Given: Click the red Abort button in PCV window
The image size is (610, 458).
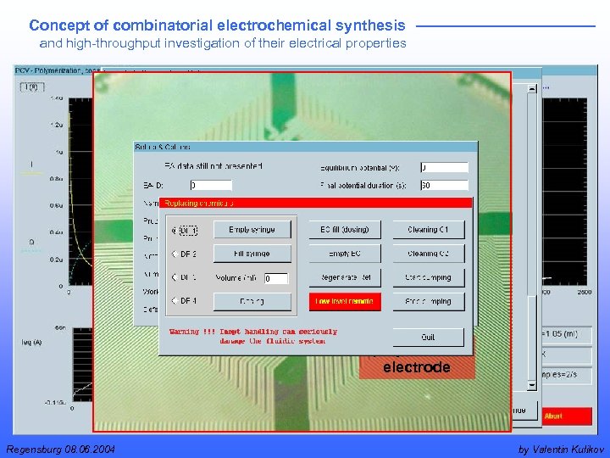Looking at the screenshot, I should [567, 416].
